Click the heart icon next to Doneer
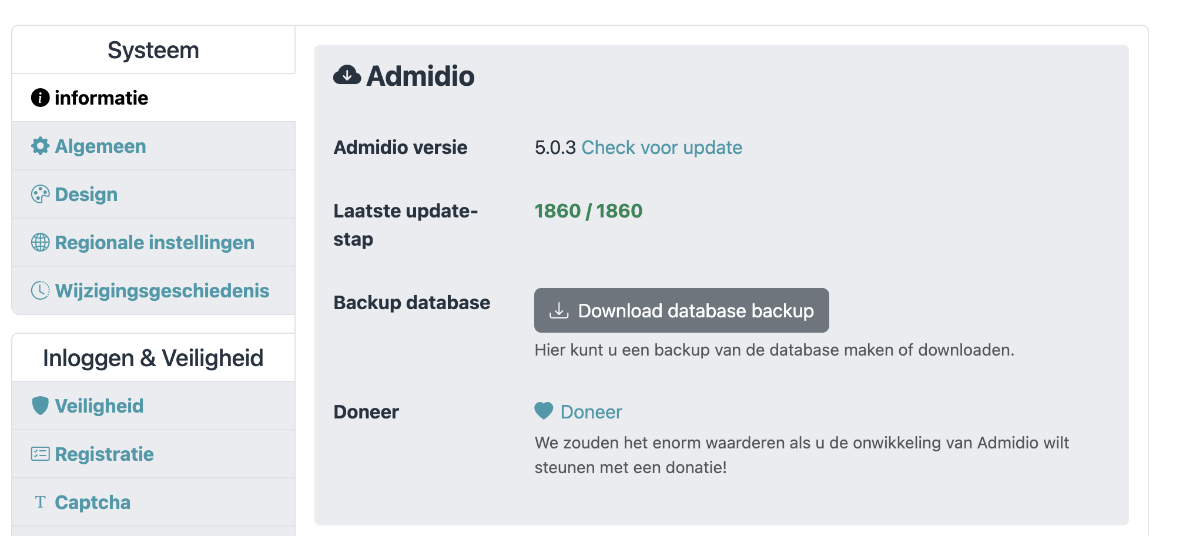The image size is (1186, 536). (x=543, y=411)
